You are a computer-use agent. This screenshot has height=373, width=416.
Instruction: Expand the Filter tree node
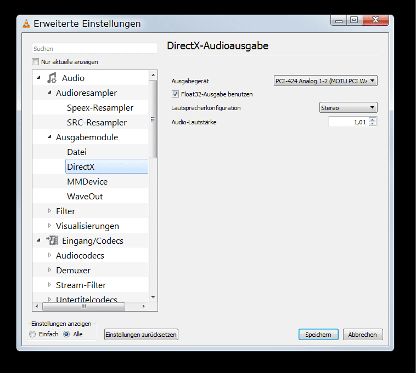pos(49,211)
